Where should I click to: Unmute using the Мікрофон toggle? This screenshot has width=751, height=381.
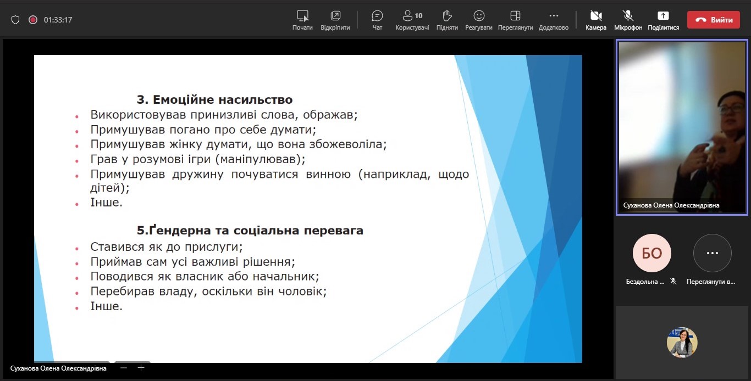pos(628,20)
